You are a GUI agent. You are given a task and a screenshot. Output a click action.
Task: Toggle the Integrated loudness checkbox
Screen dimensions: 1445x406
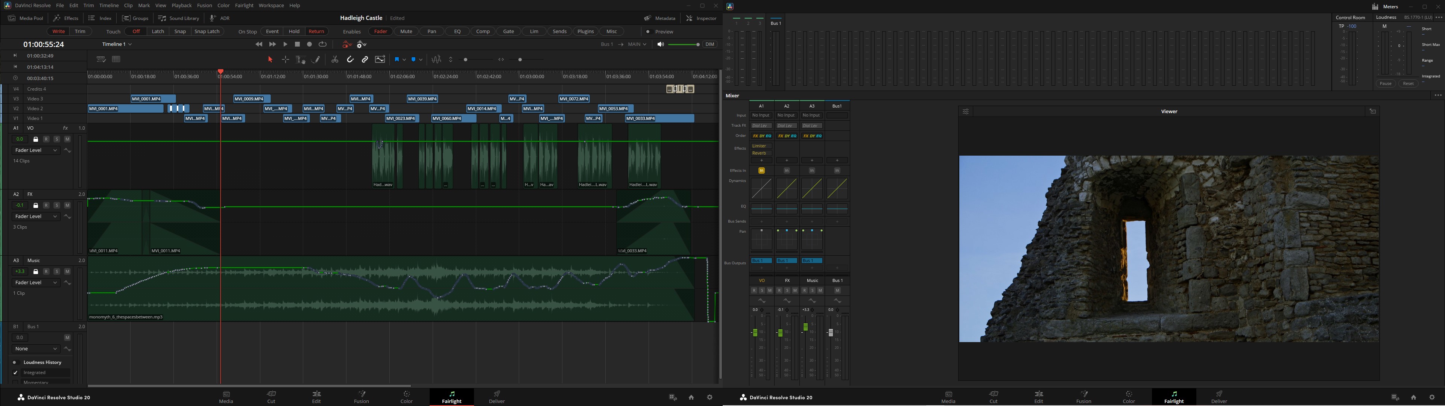pos(15,372)
